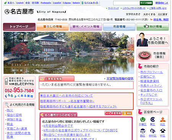
Task: Open the 暮らしの情報 tab
Action: 52,27
